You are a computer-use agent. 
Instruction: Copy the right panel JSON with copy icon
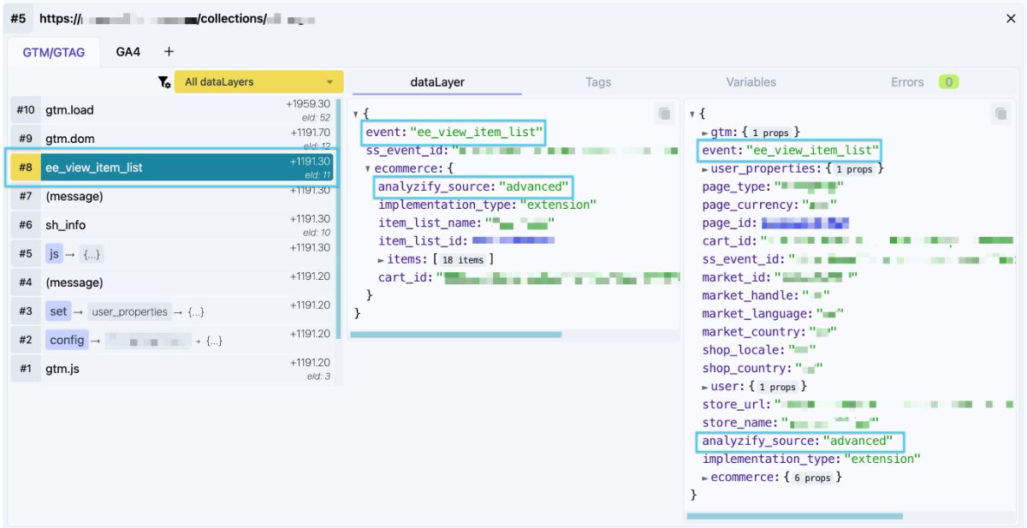coord(1000,114)
